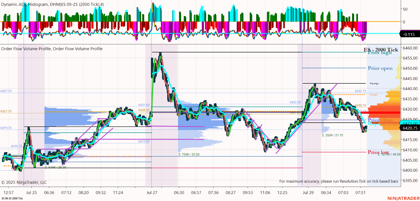
Task: Select the 6450.00 price axis label
Action: point(410,68)
